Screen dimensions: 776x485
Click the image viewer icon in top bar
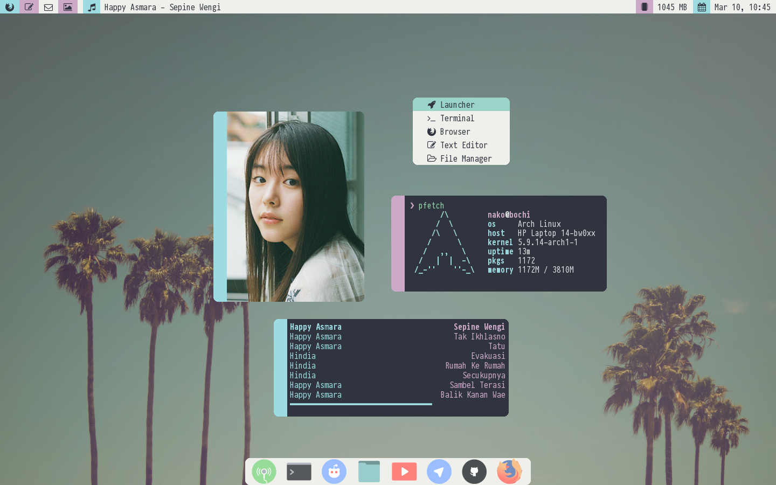click(68, 7)
